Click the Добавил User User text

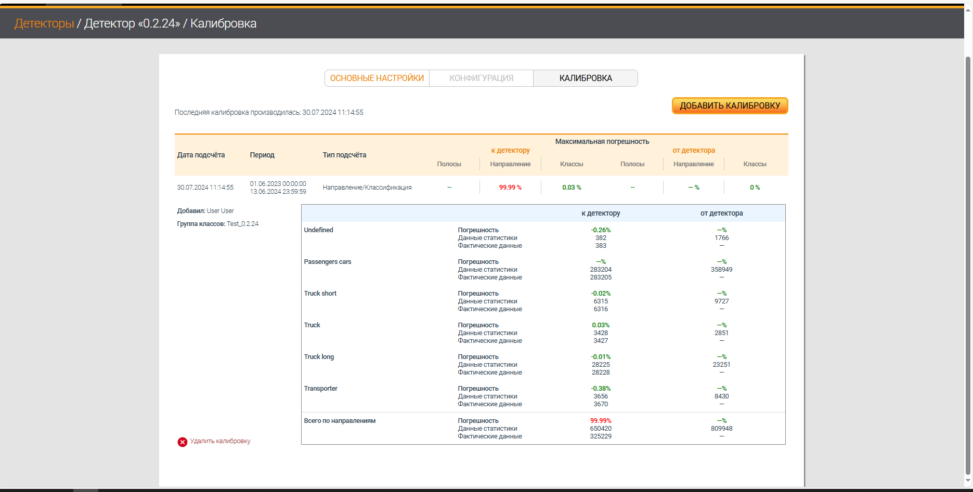(x=205, y=211)
